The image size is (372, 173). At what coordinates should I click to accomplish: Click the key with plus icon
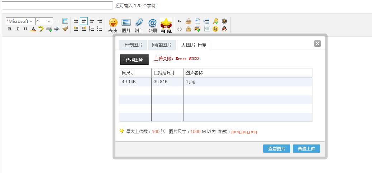click(x=215, y=21)
